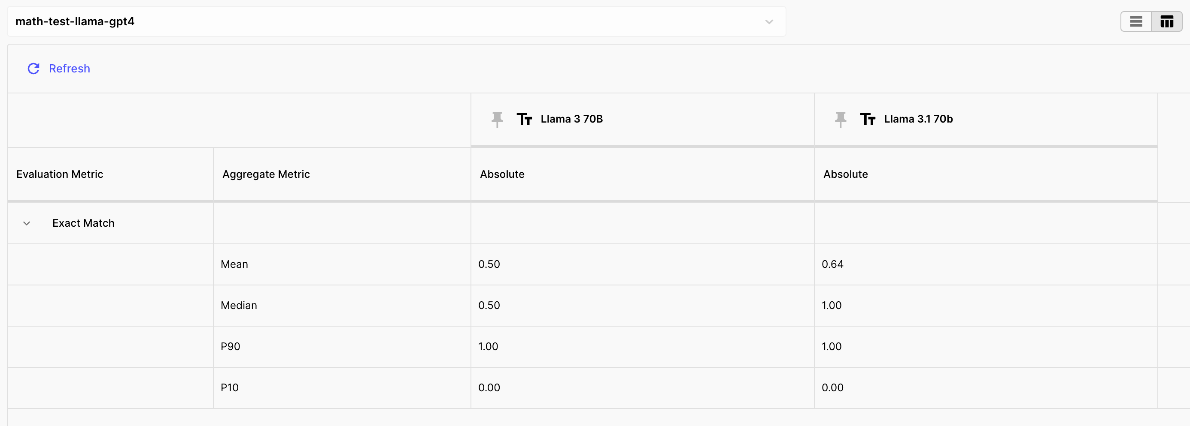The width and height of the screenshot is (1190, 426).
Task: Click the text-type icon beside Llama 3.1 70b
Action: point(868,120)
